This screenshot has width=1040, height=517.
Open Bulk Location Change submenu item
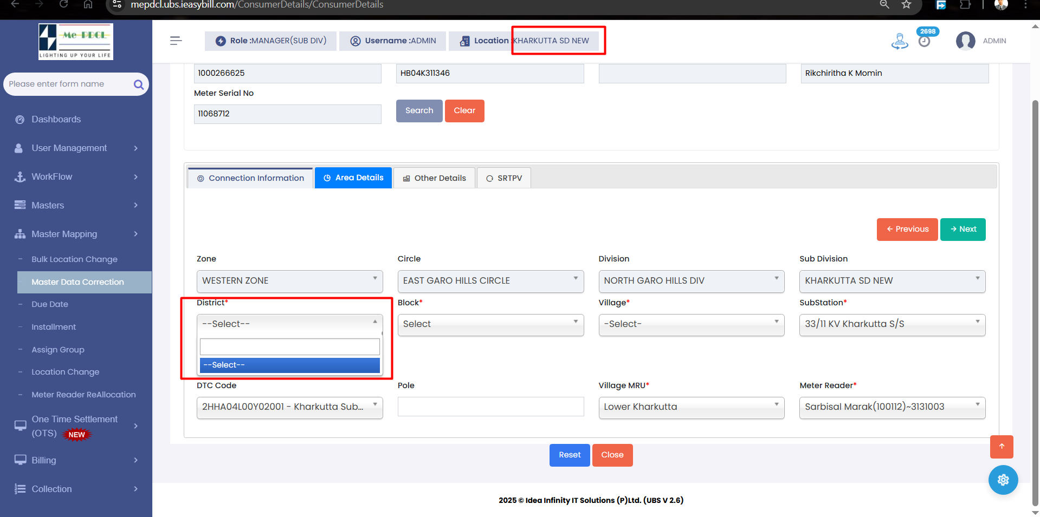[x=74, y=259]
